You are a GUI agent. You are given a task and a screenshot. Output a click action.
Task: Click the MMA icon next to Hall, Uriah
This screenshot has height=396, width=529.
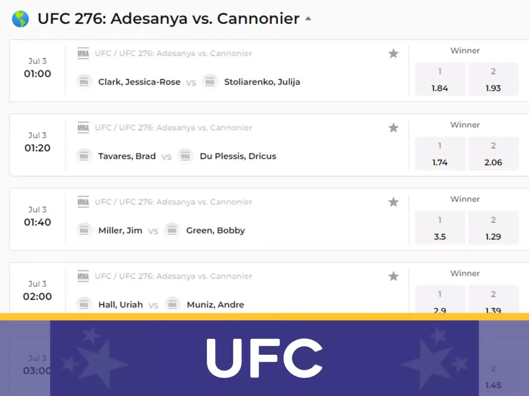84,304
